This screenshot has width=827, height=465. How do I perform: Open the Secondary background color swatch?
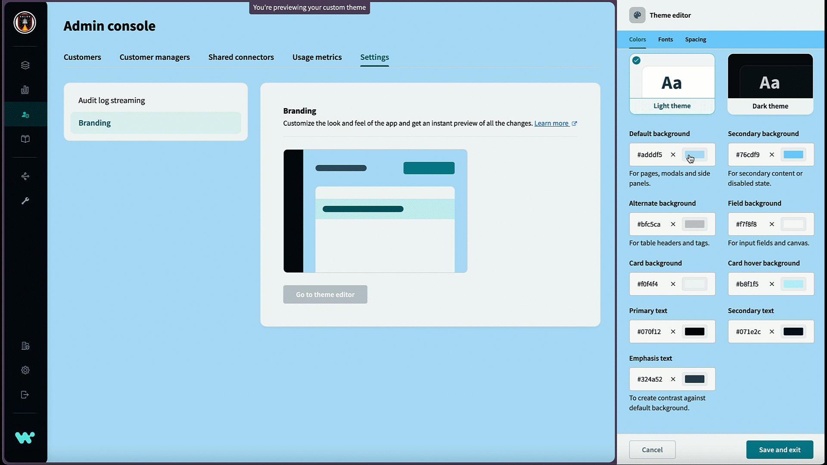793,155
